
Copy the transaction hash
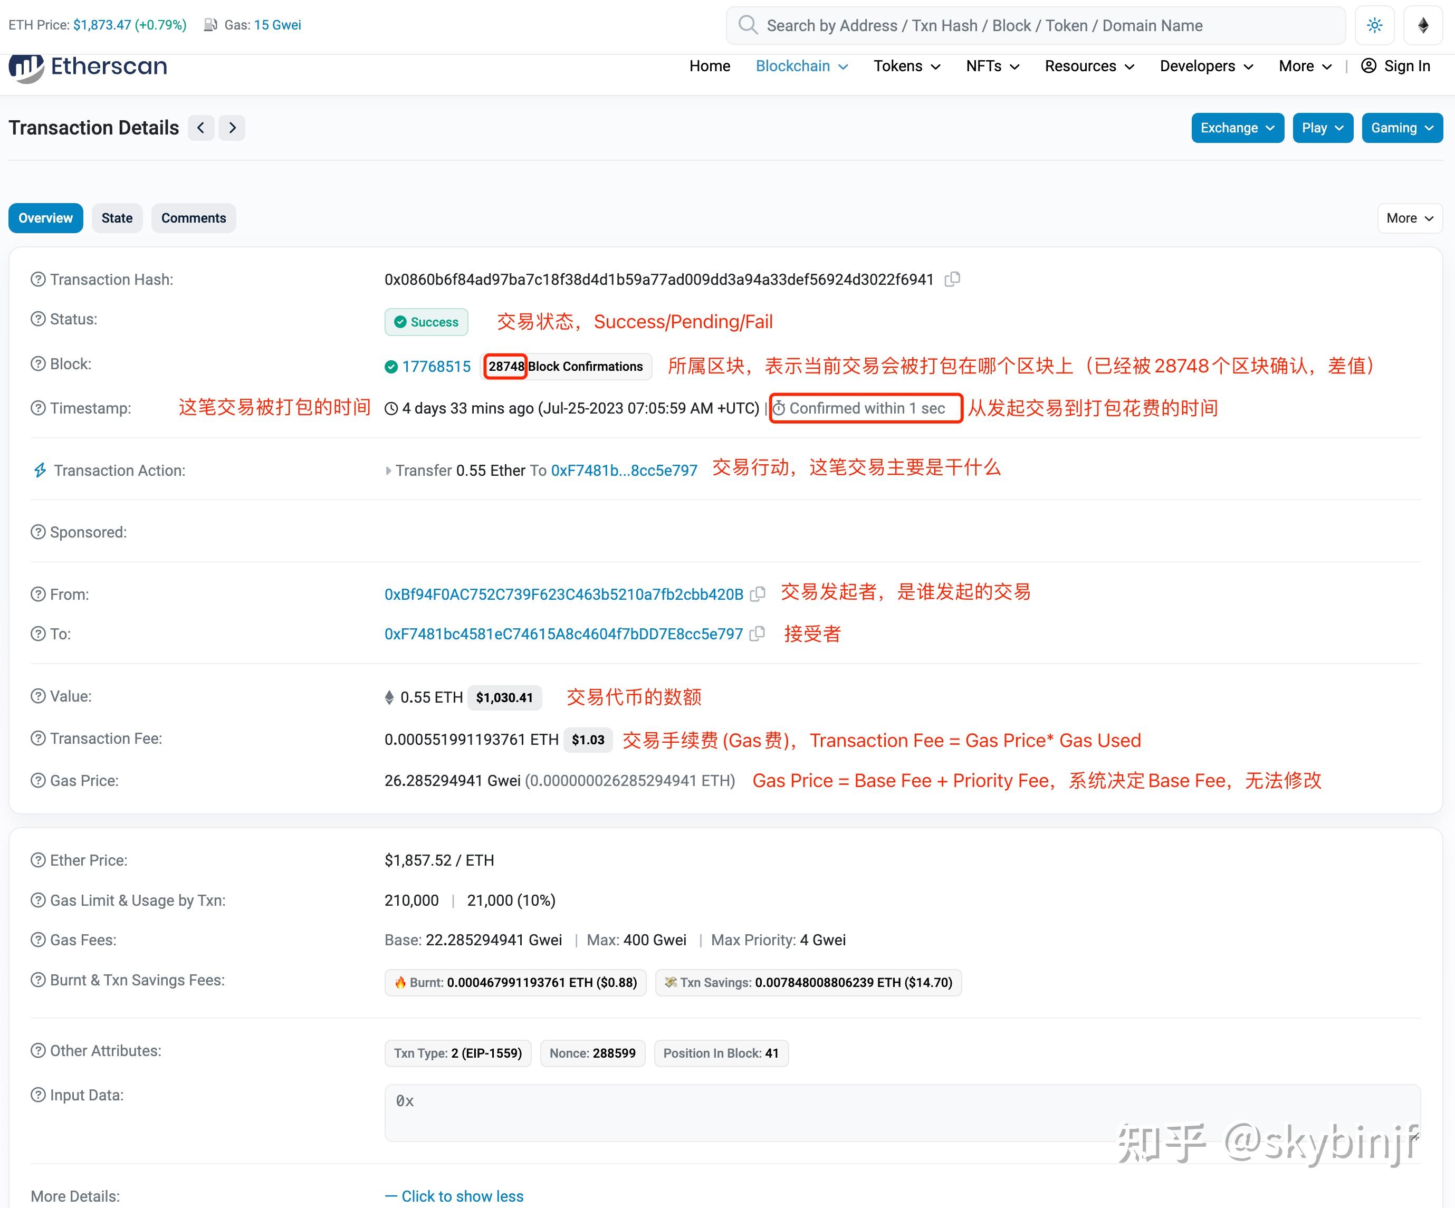[953, 279]
